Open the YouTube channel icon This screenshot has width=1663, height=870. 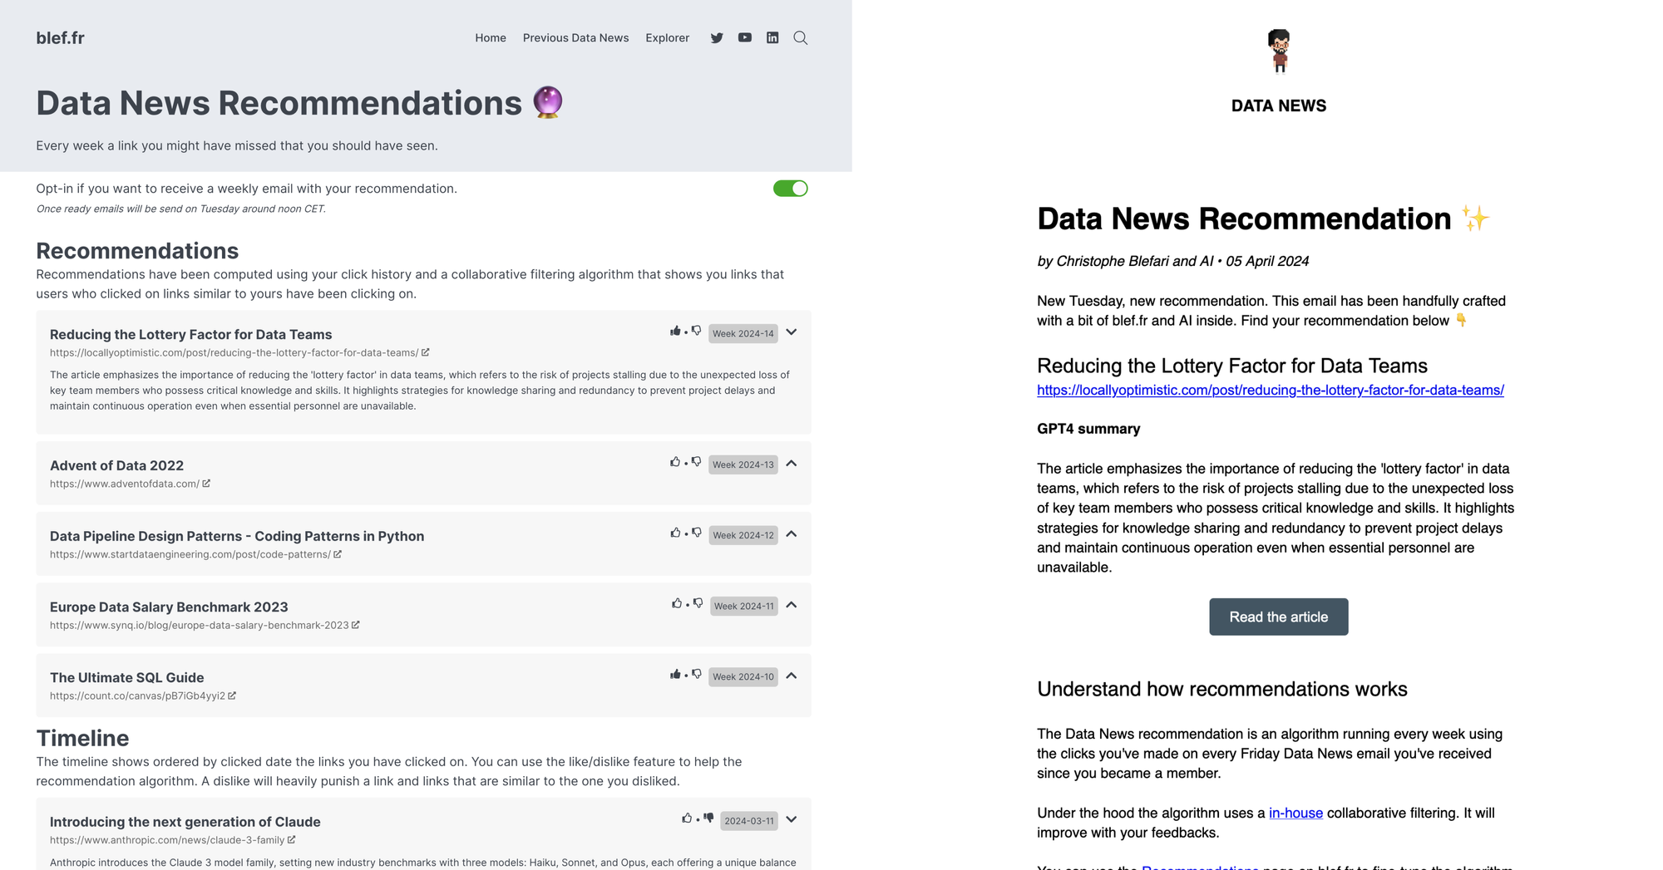[745, 38]
